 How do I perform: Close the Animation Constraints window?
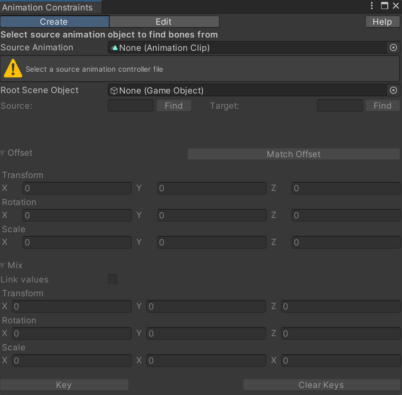tap(396, 6)
